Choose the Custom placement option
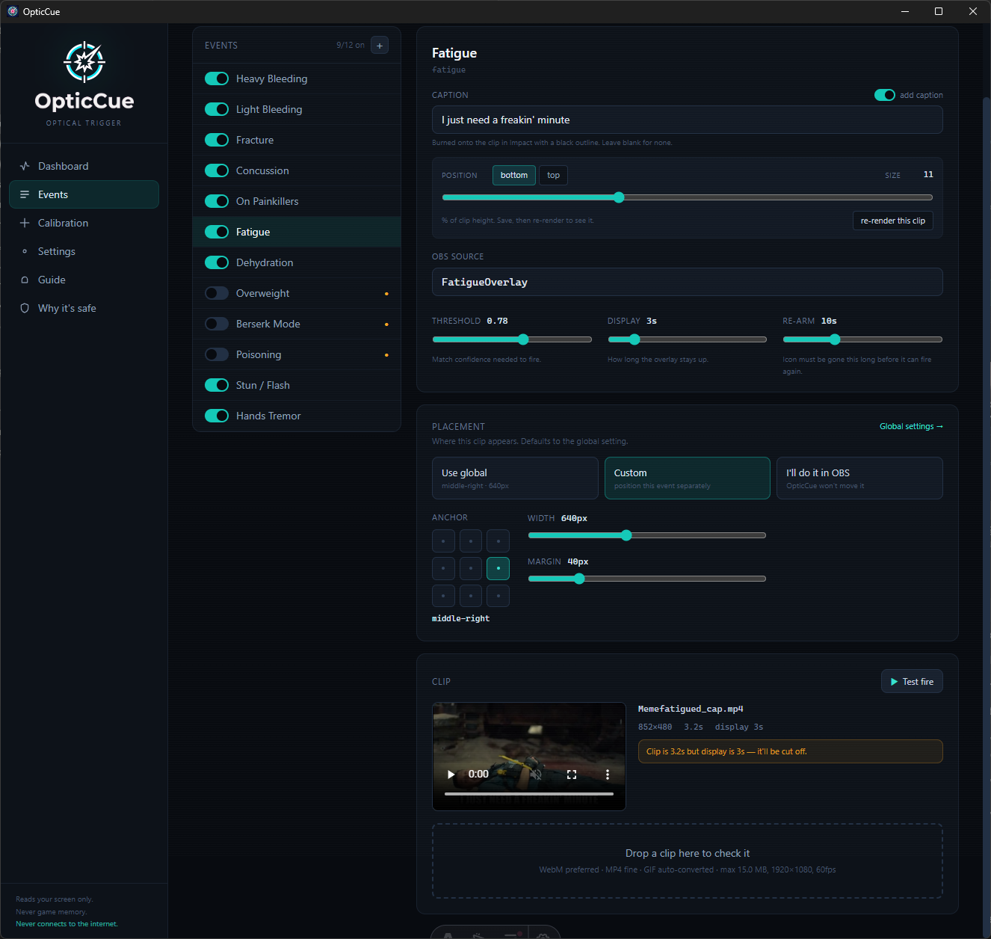 [x=687, y=478]
